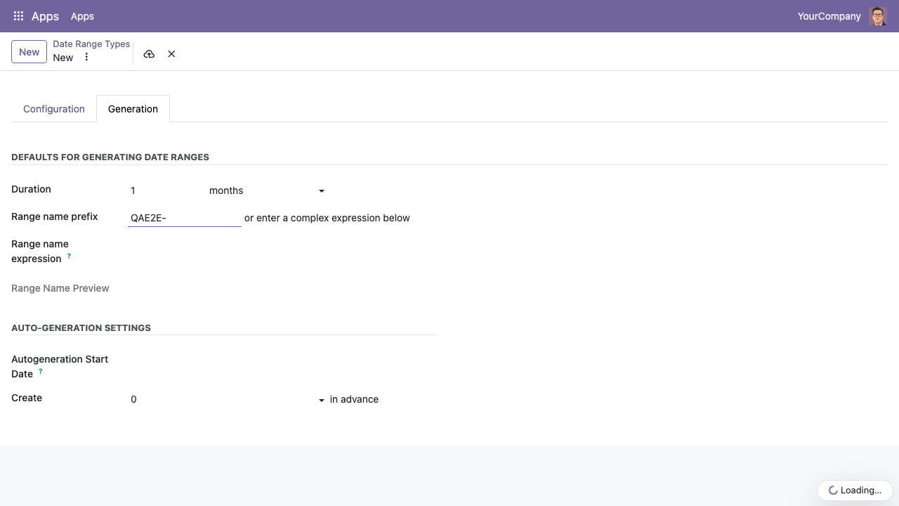Click the Defaults for Generating Date Ranges heading

[110, 157]
